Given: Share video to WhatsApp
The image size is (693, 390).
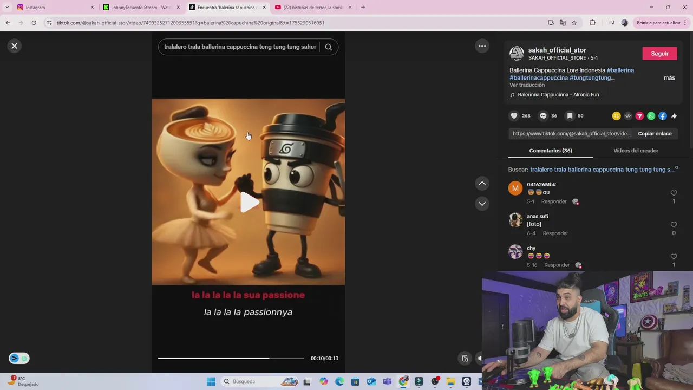Looking at the screenshot, I should (651, 116).
